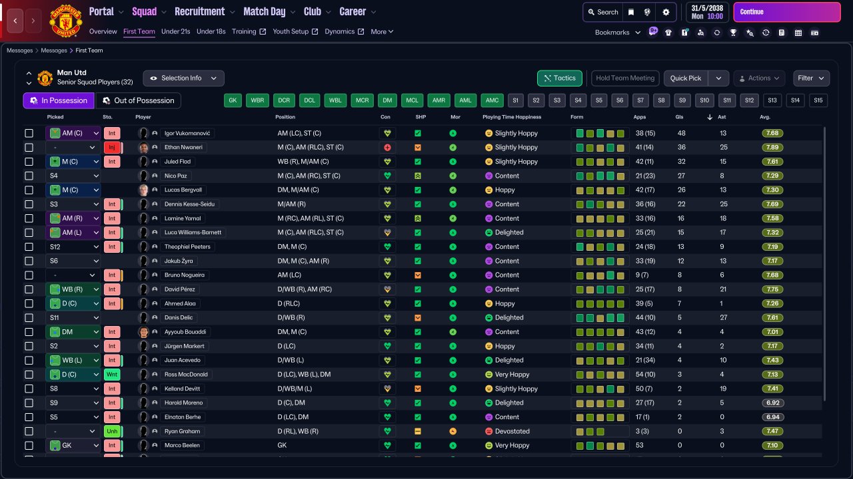This screenshot has height=479, width=853.
Task: Open the Filter dropdown
Action: (811, 79)
